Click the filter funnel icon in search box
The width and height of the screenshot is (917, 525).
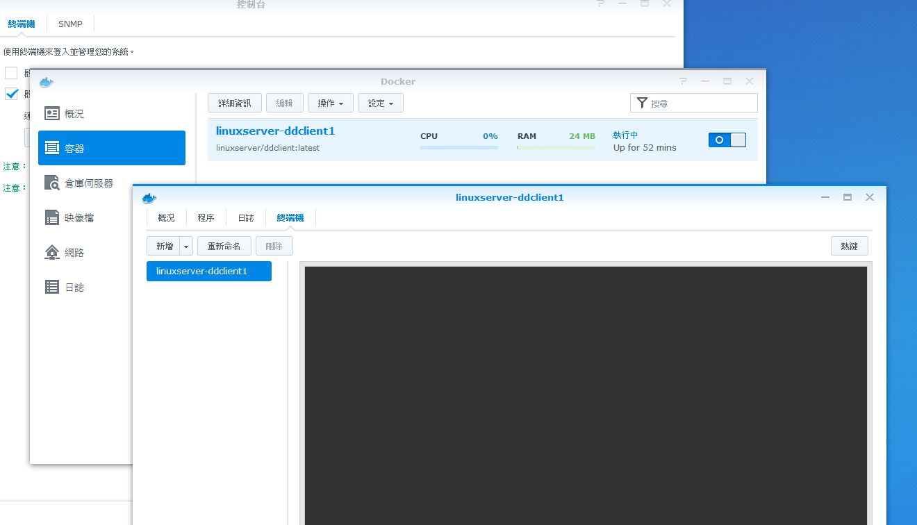click(x=642, y=103)
